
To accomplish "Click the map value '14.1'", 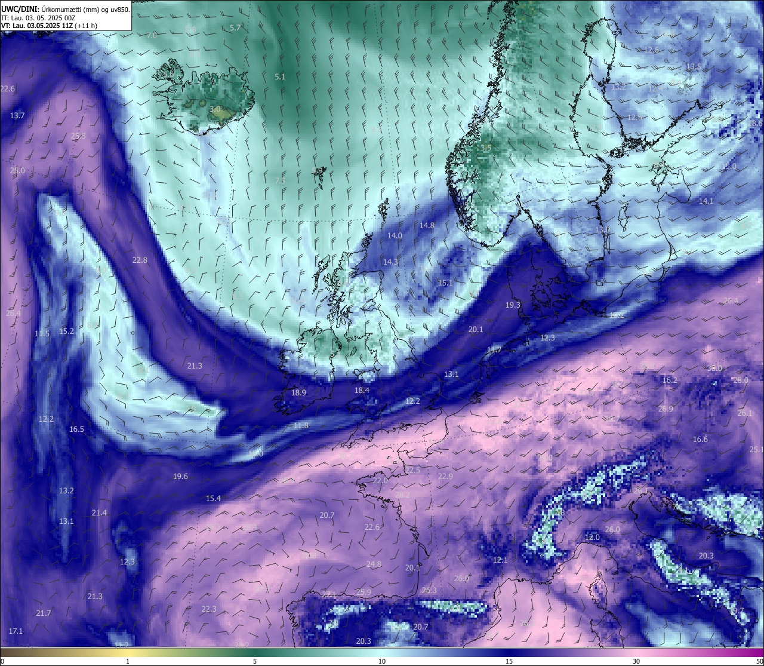I will (706, 202).
